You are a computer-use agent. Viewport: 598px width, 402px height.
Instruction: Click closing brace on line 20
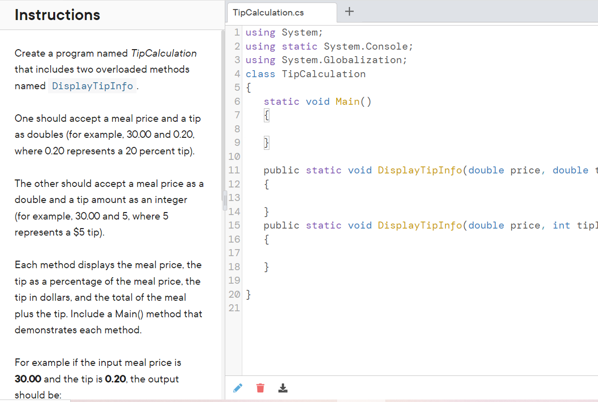point(248,295)
